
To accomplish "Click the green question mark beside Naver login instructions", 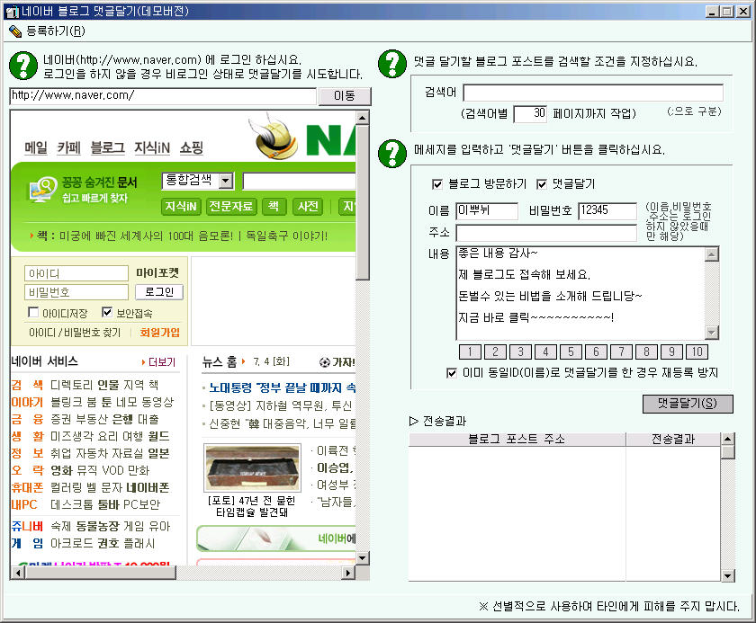I will click(x=22, y=66).
